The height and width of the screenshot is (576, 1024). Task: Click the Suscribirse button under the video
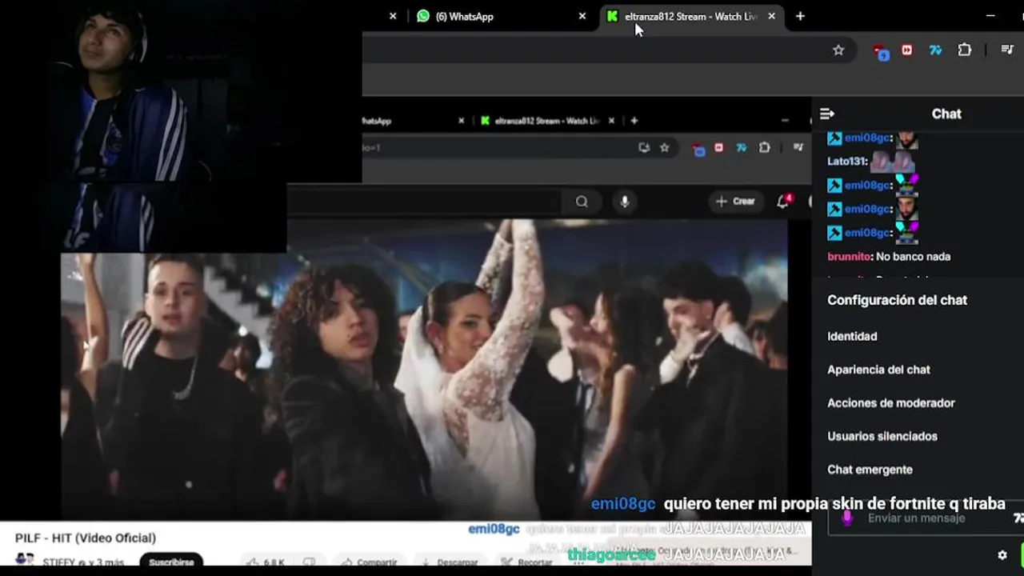170,562
